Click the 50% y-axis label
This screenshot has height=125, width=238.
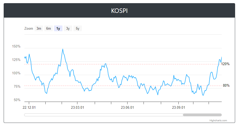tap(17, 100)
